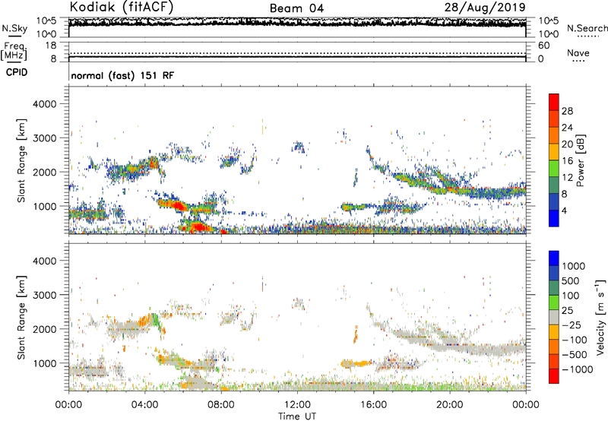This screenshot has width=608, height=421.
Task: Click the 'N.Sky' legend label
Action: pyautogui.click(x=14, y=28)
